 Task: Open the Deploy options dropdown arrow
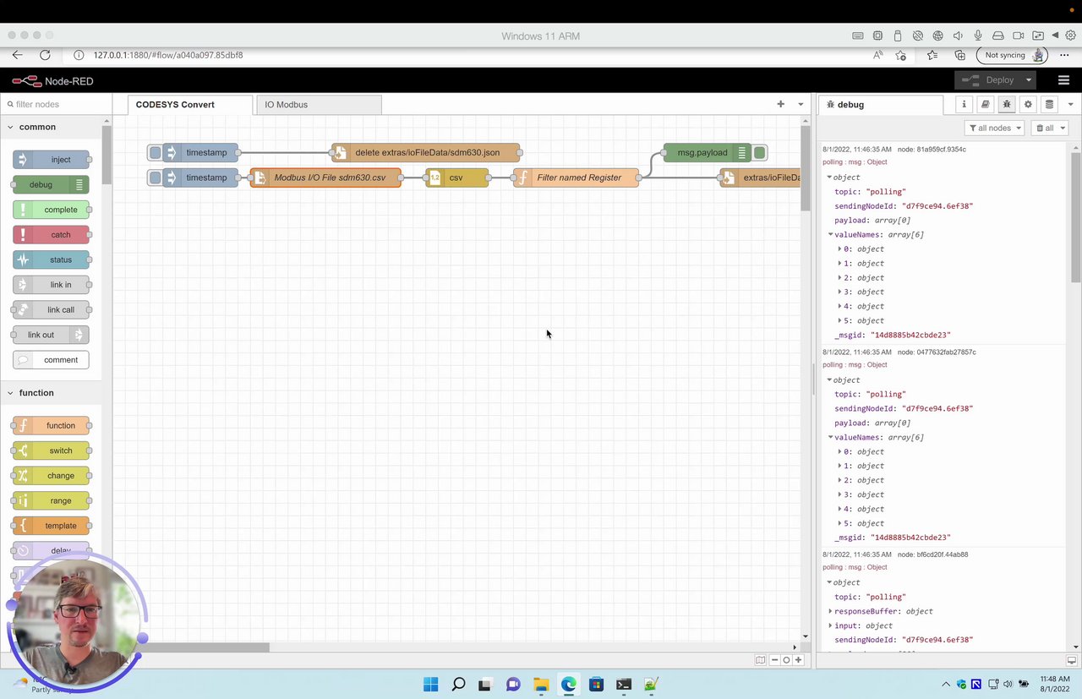(1029, 80)
